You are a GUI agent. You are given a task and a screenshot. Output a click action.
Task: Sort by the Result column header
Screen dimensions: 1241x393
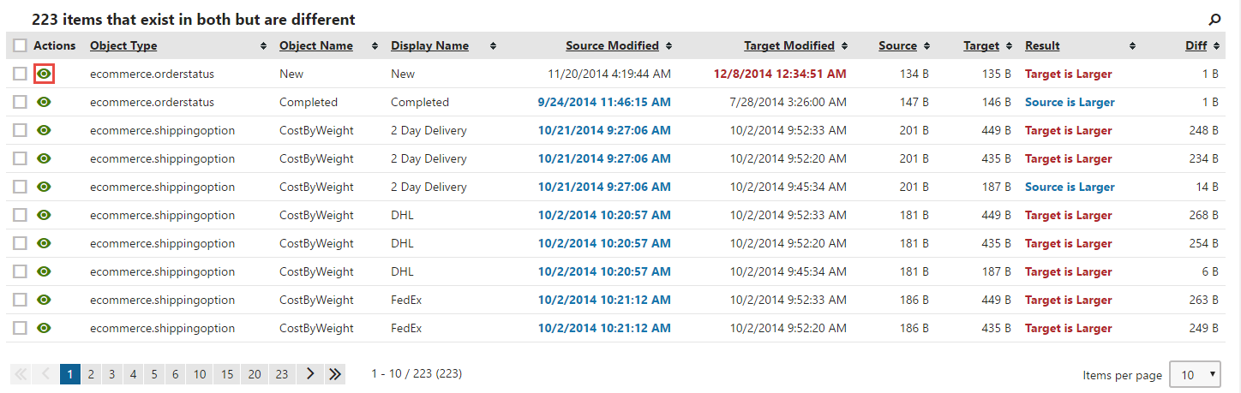click(1042, 46)
